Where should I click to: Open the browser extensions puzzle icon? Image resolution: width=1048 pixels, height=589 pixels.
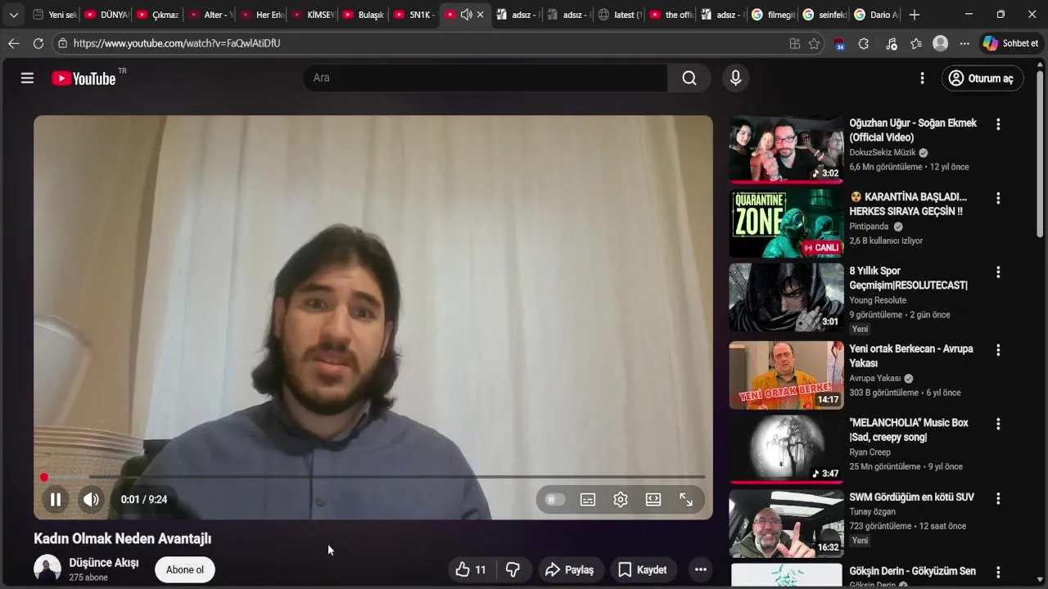(863, 43)
